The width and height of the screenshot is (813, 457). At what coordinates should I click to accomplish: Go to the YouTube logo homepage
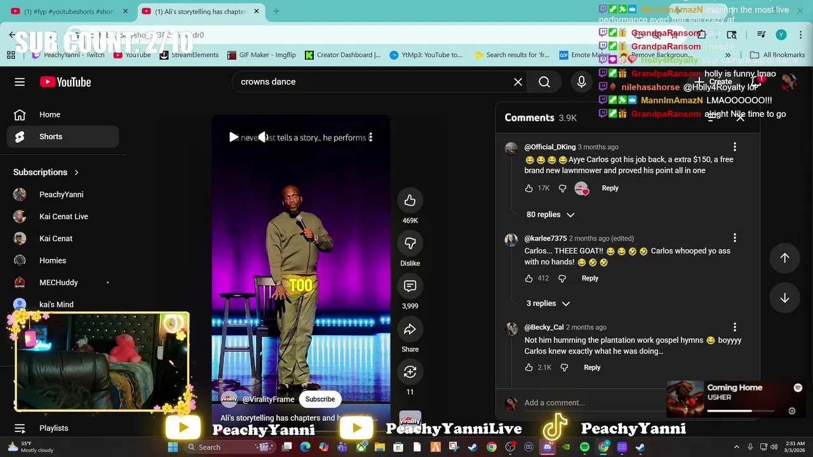click(65, 82)
